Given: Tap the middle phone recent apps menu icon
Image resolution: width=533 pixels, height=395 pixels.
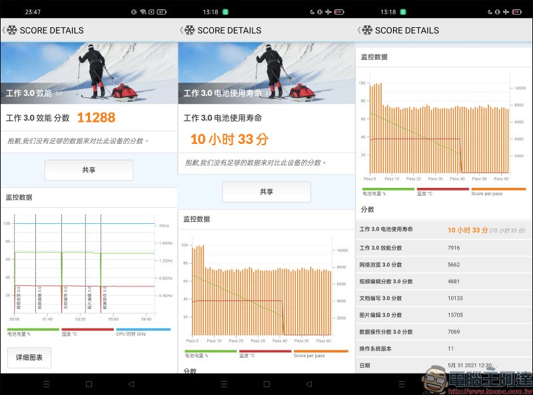Looking at the screenshot, I should pyautogui.click(x=224, y=384).
